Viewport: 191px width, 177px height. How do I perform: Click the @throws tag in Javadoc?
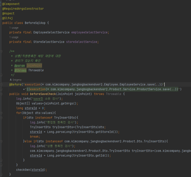click(x=20, y=70)
